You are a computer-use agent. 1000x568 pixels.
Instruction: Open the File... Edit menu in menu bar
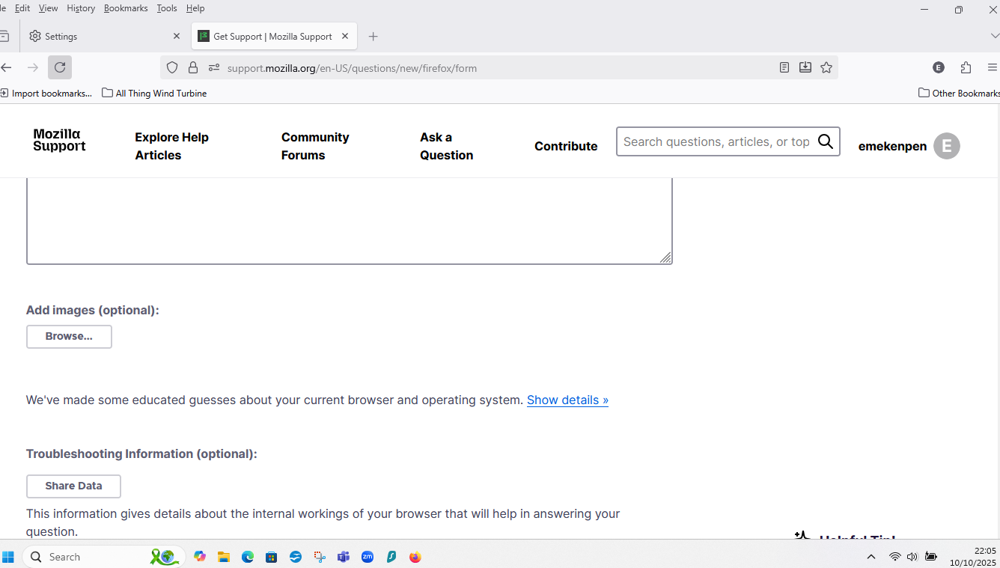pos(22,8)
